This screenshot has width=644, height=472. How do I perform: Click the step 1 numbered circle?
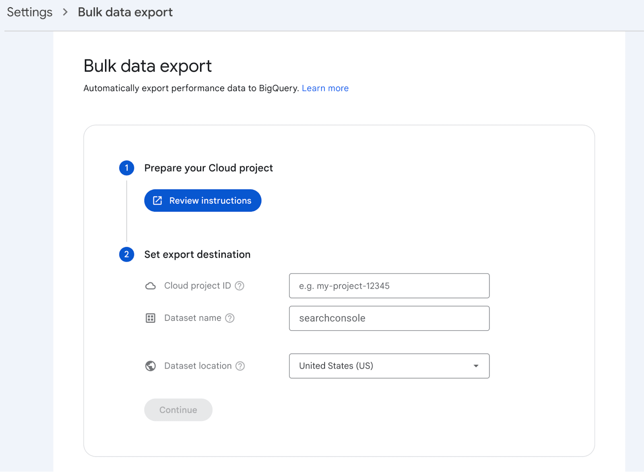[126, 168]
